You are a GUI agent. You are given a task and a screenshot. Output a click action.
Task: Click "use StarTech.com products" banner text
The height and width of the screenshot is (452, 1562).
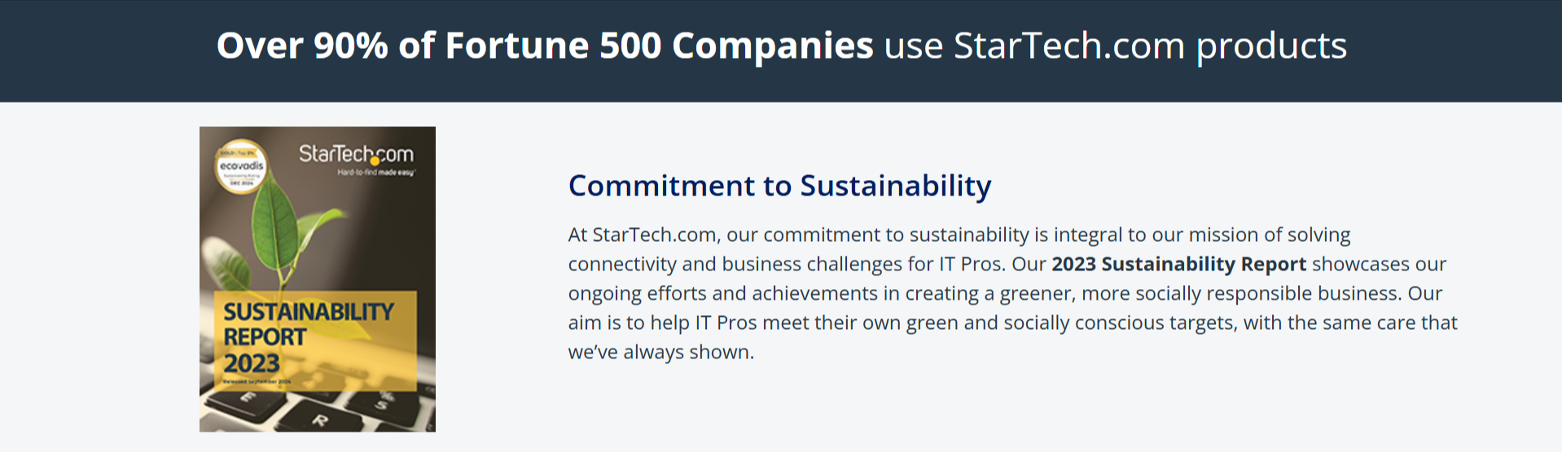[x=1115, y=46]
